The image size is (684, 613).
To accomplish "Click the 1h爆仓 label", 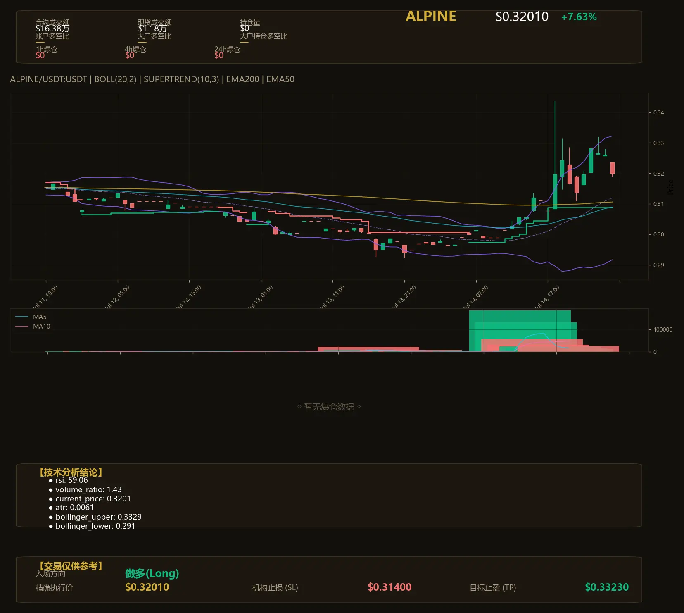I will point(47,50).
